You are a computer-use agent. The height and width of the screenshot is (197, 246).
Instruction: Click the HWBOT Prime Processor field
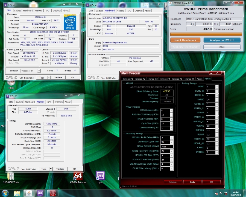[x=214, y=19]
